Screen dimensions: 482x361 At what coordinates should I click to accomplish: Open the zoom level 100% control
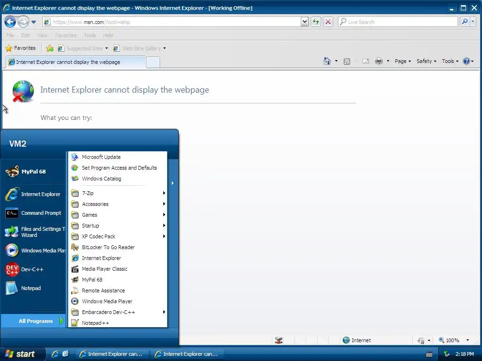(453, 340)
